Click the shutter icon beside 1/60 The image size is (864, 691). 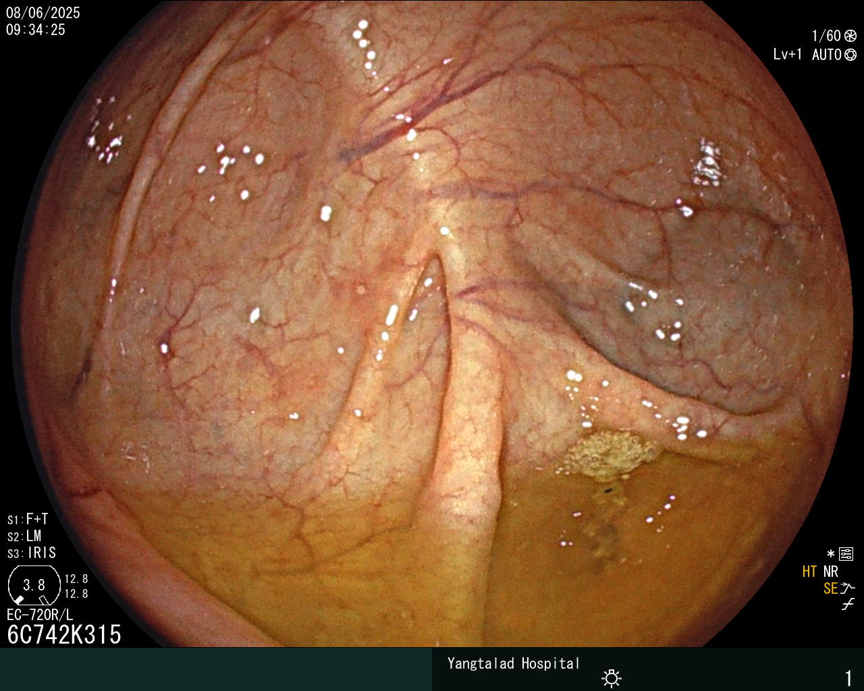850,36
